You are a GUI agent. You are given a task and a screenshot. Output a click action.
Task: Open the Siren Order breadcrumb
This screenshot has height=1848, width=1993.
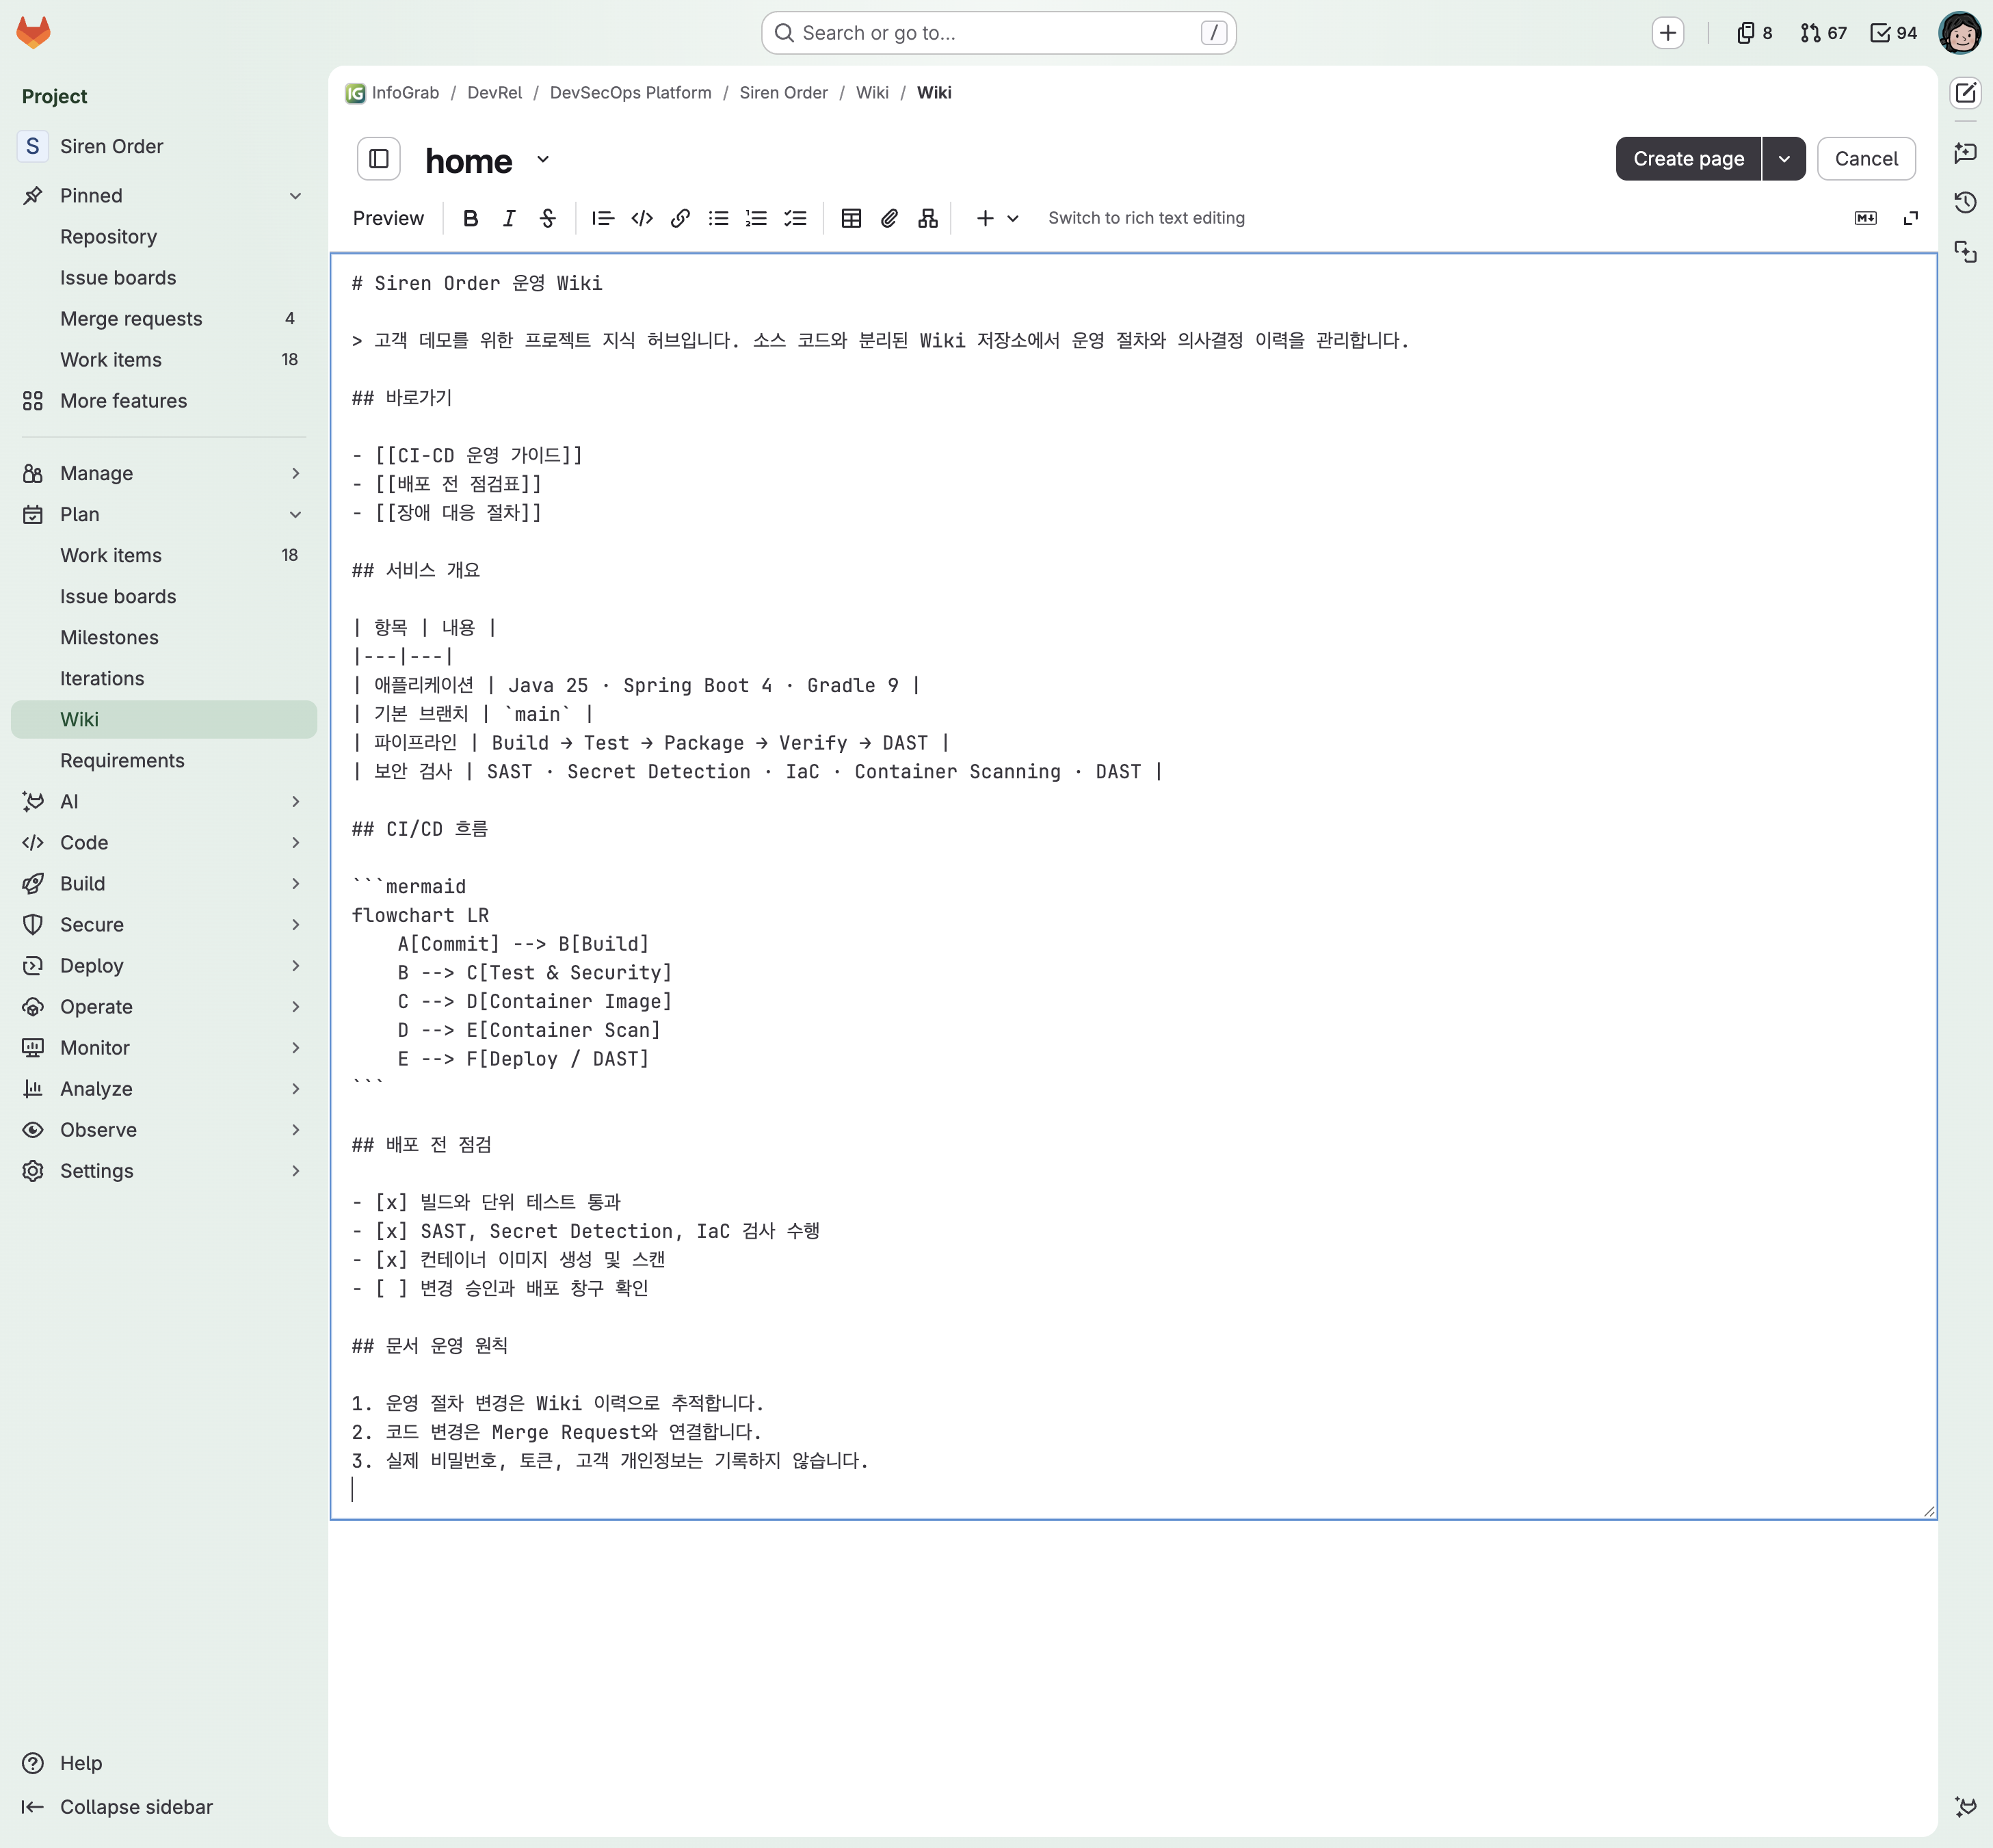pyautogui.click(x=784, y=93)
